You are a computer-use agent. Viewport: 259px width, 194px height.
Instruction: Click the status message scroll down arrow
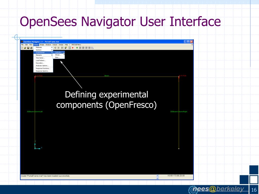(157, 178)
